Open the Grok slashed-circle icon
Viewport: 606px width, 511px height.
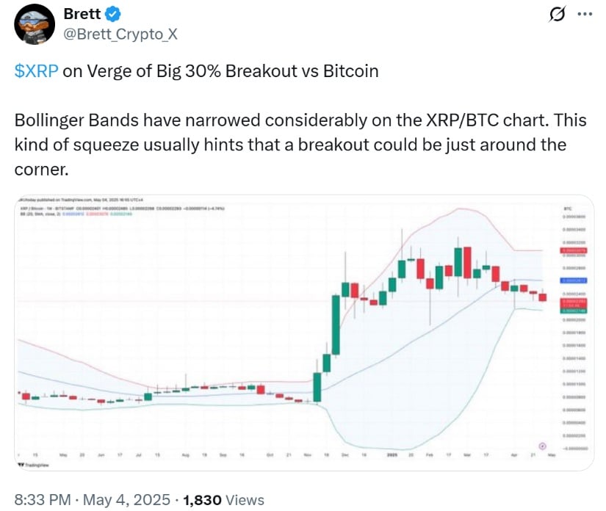(556, 15)
